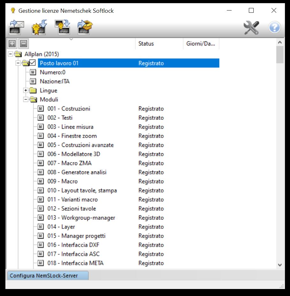Expand the Lingue folder node
This screenshot has width=290, height=296.
[26, 90]
